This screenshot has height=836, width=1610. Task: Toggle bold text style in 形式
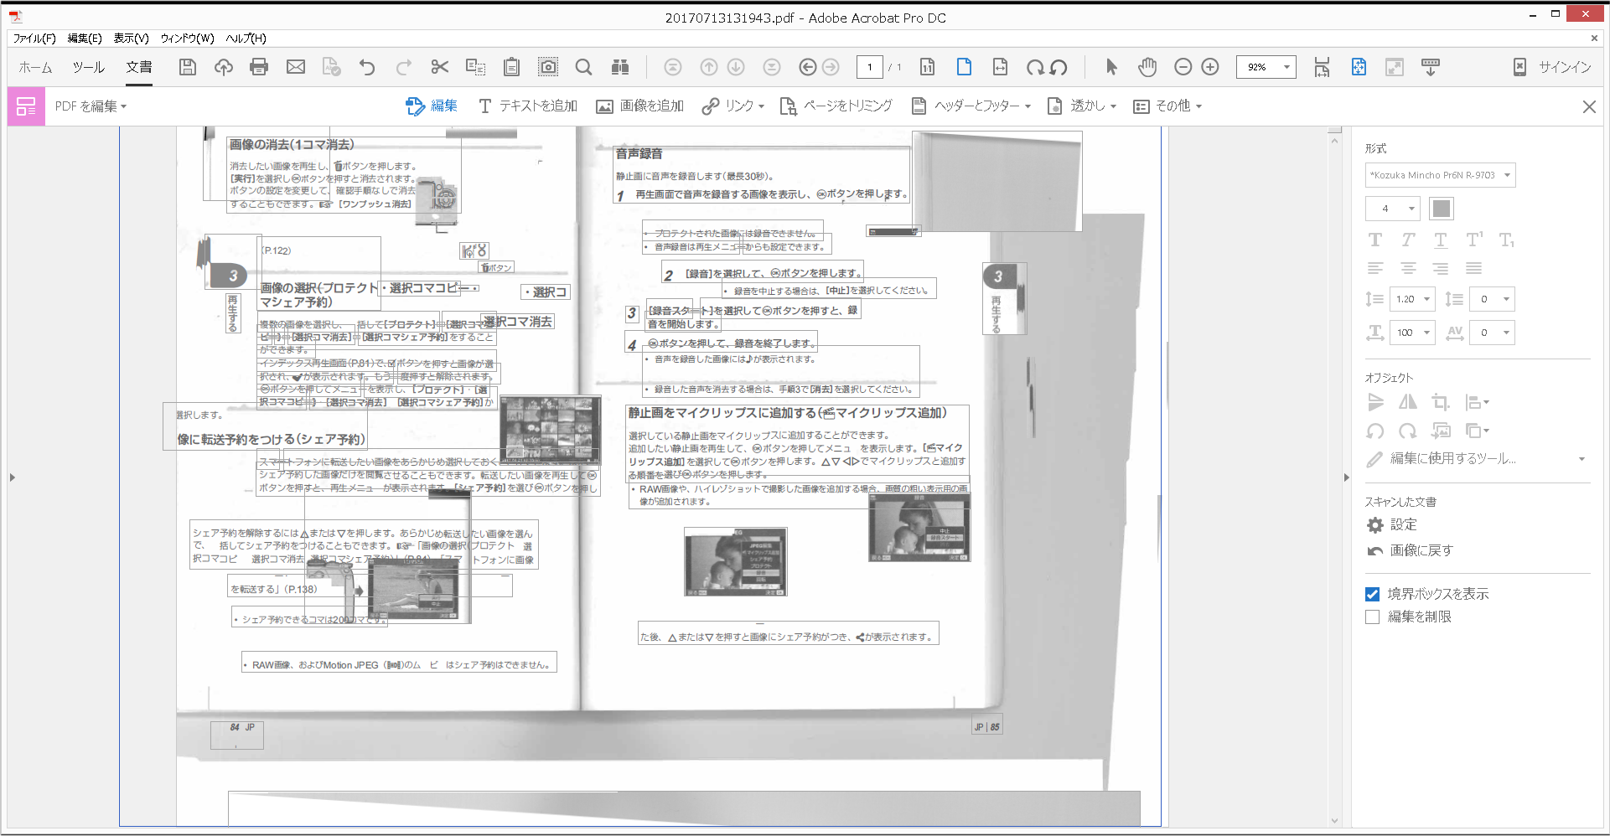(x=1375, y=240)
